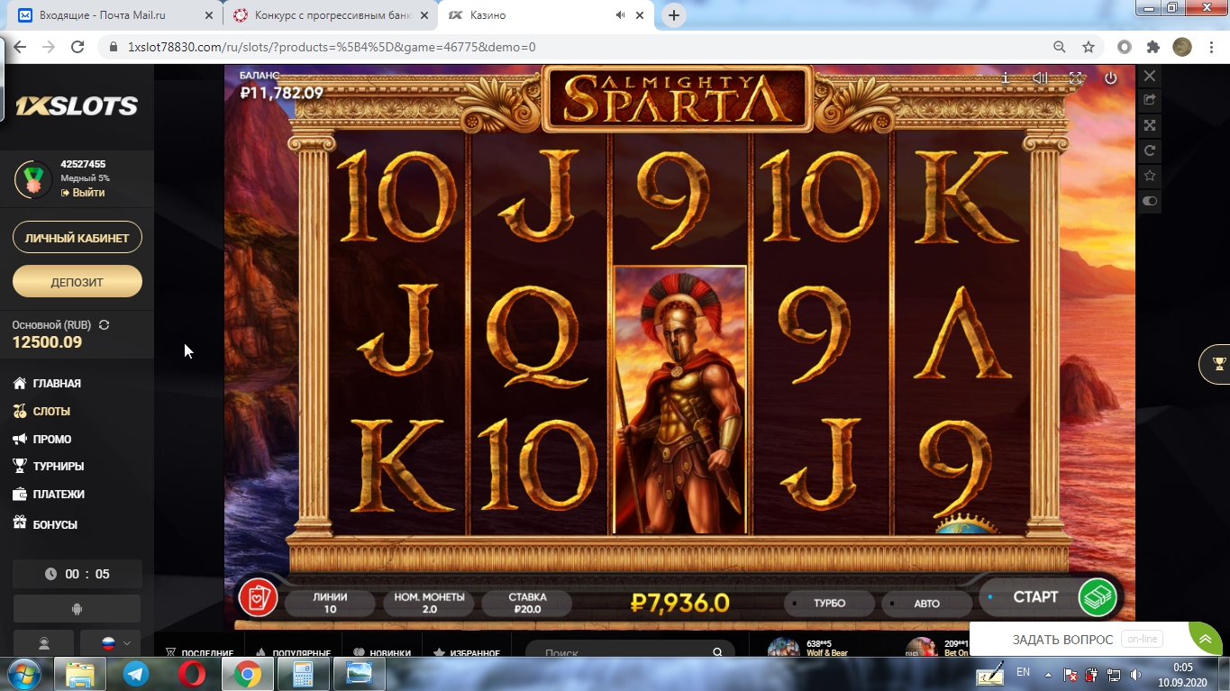1230x691 pixels.
Task: Open the trophy tournaments side tab
Action: [x=1216, y=364]
